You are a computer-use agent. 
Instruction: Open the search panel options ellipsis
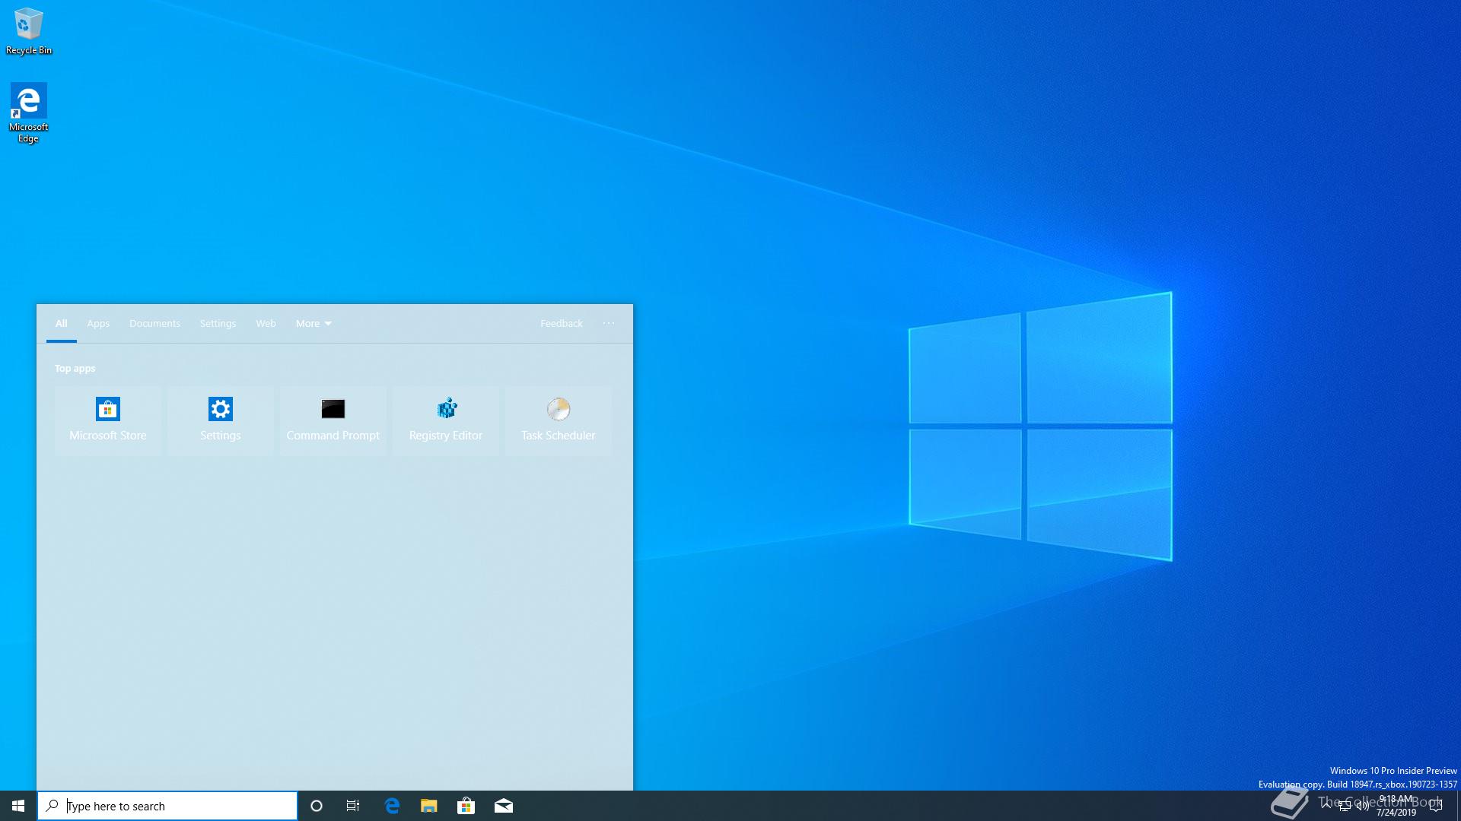click(x=609, y=324)
